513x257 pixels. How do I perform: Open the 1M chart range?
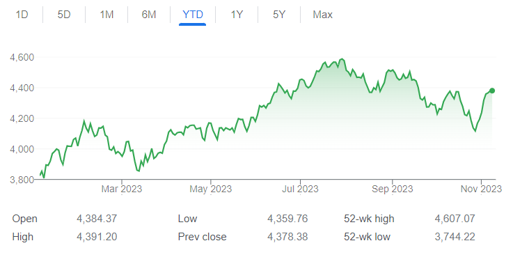(x=106, y=15)
